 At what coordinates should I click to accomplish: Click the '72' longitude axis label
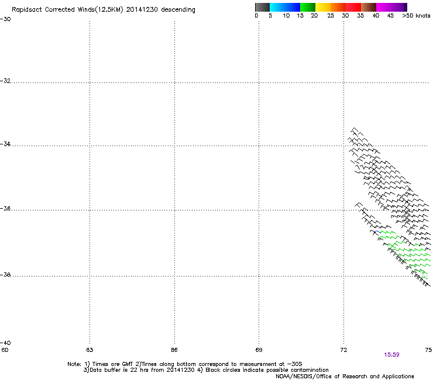click(343, 350)
